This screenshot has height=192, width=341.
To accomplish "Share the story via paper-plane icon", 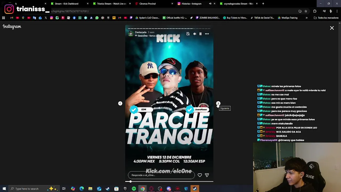I will 207,175.
